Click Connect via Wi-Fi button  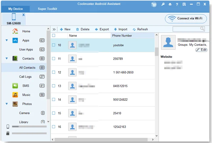click(186, 19)
